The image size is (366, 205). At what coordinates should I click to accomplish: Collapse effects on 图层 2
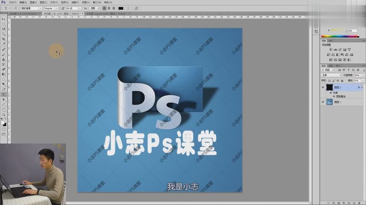(362, 87)
